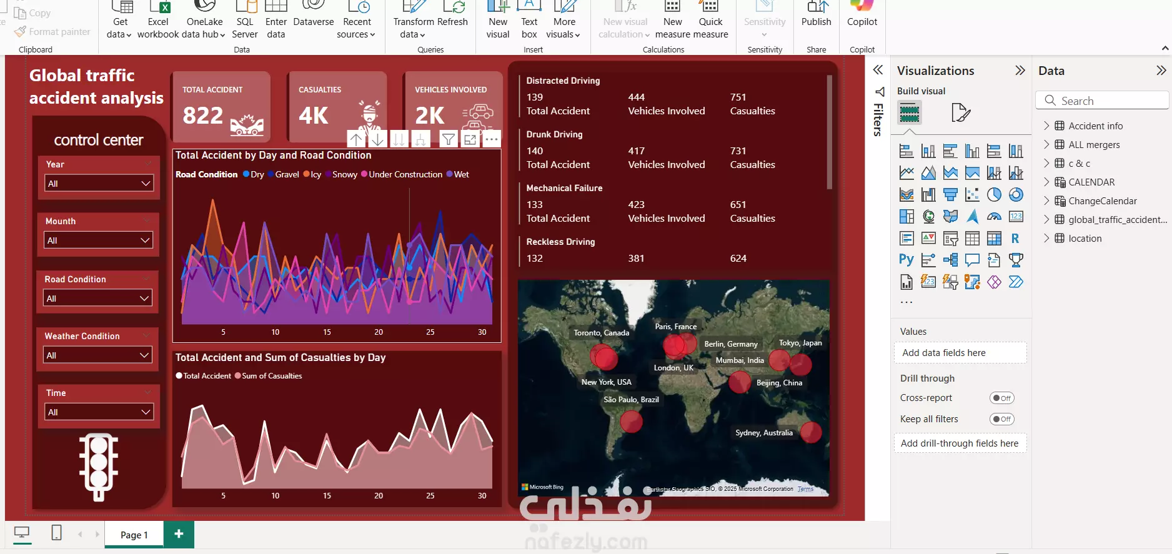Screen dimensions: 1172x554
Task: Select the gauge visualization icon
Action: click(994, 217)
